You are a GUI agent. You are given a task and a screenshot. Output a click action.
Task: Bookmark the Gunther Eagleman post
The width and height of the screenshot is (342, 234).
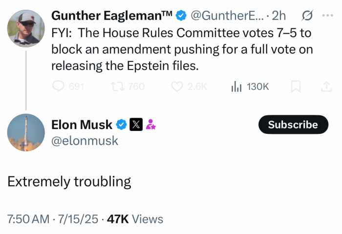[x=296, y=86]
